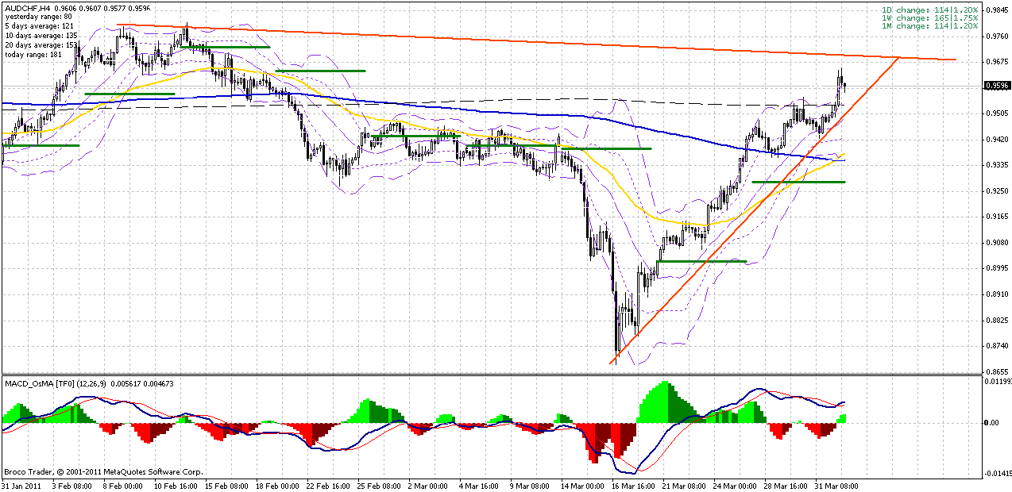Click the '20 days average: 153' label
The image size is (1012, 492).
(x=40, y=44)
